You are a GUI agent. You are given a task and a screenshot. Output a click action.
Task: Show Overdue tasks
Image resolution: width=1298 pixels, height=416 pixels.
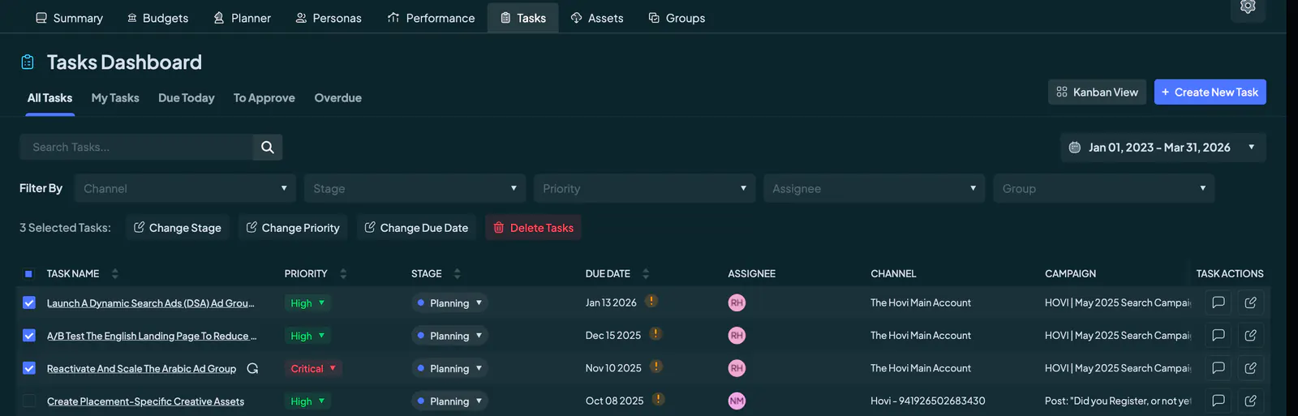tap(338, 97)
